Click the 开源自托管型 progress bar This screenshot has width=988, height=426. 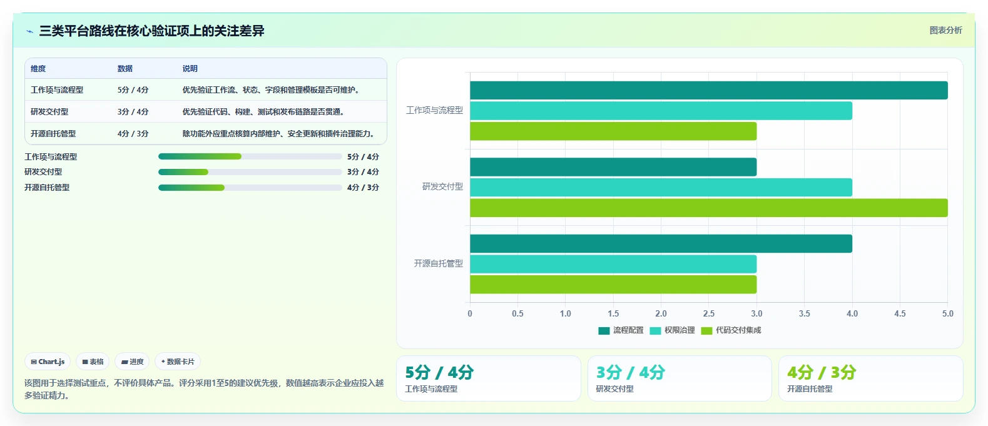tap(250, 188)
